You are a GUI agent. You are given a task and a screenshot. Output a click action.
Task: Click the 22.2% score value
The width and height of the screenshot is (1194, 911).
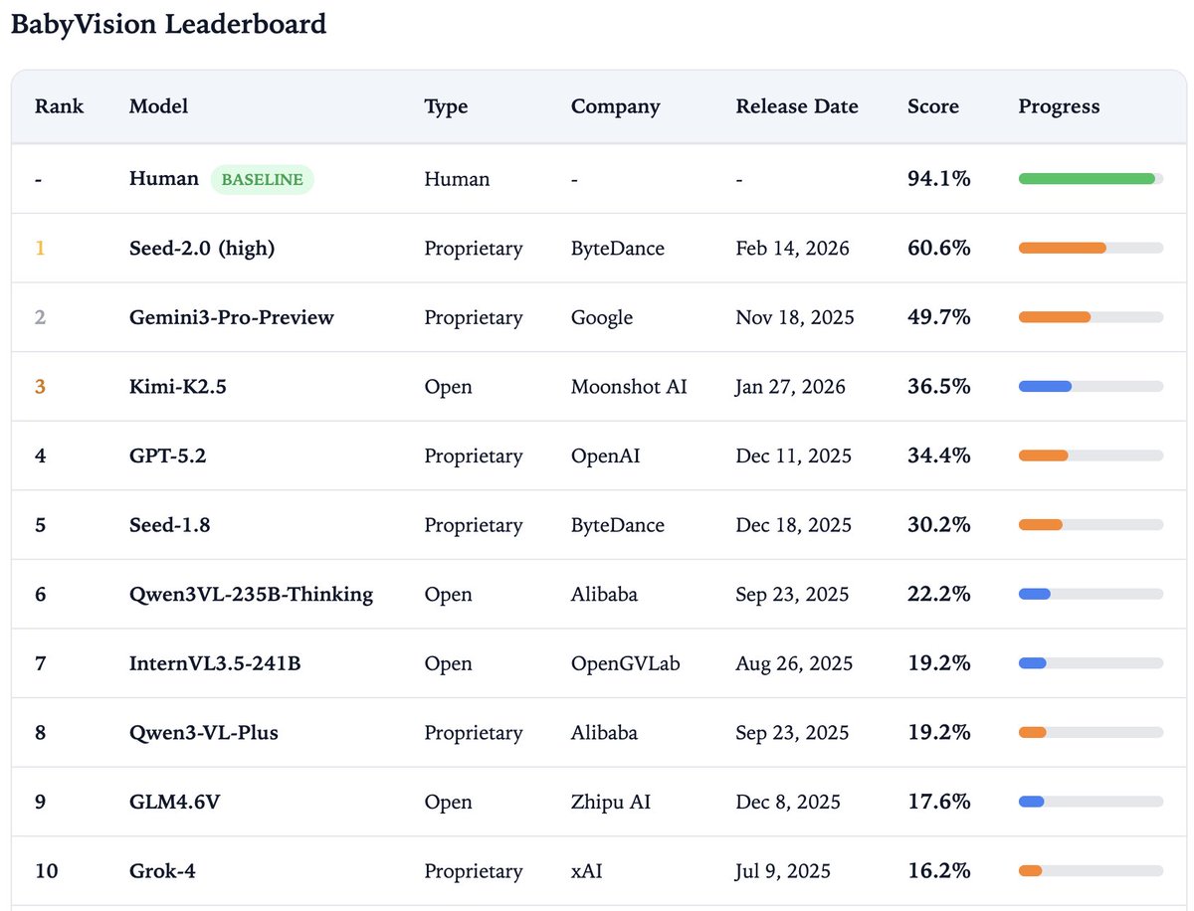tap(938, 594)
